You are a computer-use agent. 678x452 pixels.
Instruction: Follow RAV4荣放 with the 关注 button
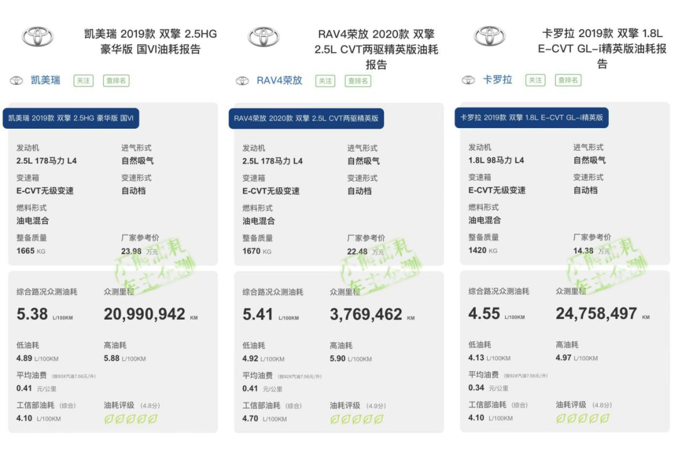325,81
